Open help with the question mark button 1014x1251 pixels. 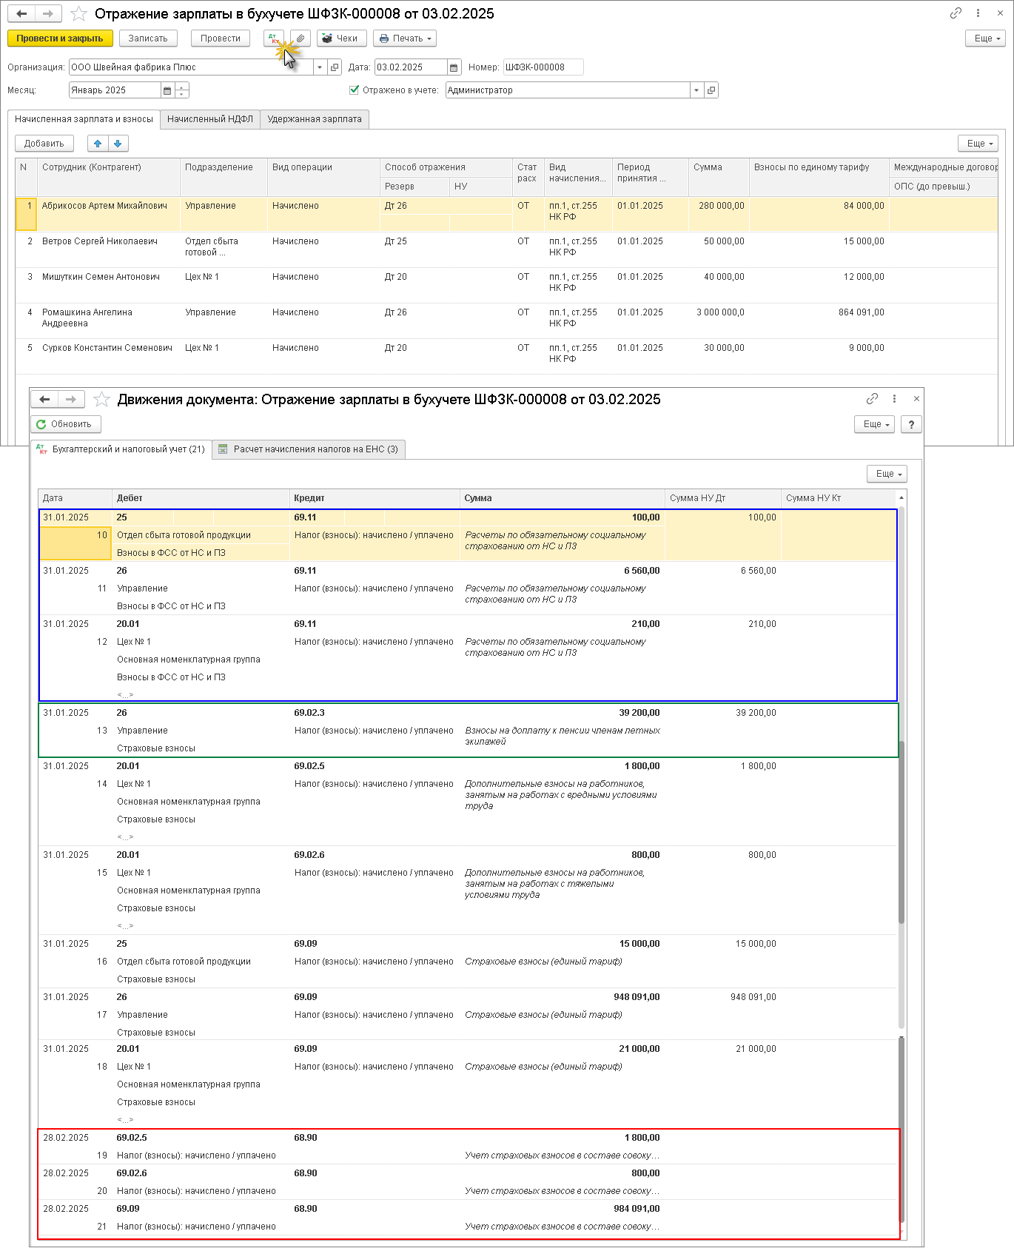911,424
